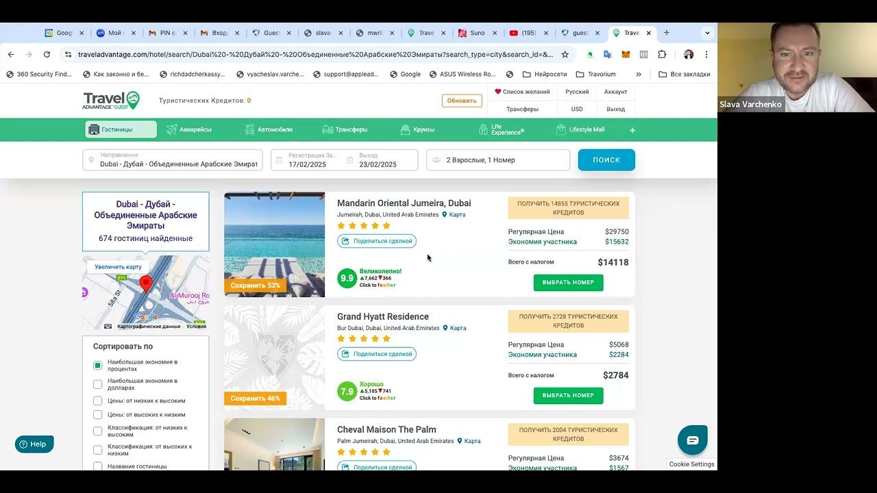This screenshot has width=877, height=493.
Task: Change the language from Русский
Action: pos(577,92)
